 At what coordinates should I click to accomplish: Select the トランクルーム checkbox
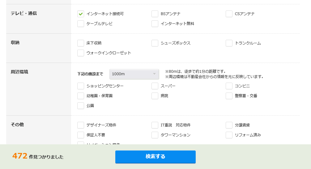tap(229, 43)
